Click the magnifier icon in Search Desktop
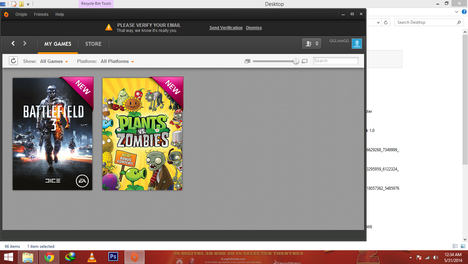 [459, 22]
